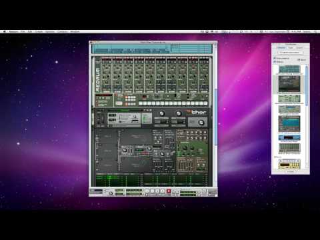Switch to the Devices tab in Tool window
Viewport: 320px width, 240px height.
pos(281,48)
